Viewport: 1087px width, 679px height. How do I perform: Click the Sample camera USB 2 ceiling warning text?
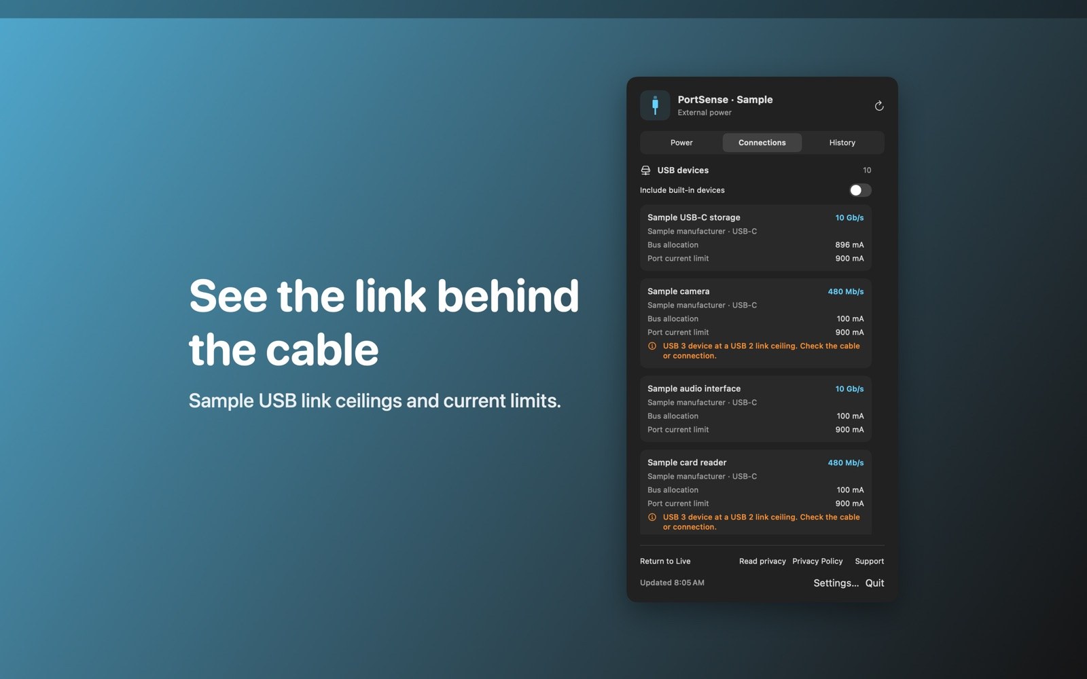click(x=761, y=351)
